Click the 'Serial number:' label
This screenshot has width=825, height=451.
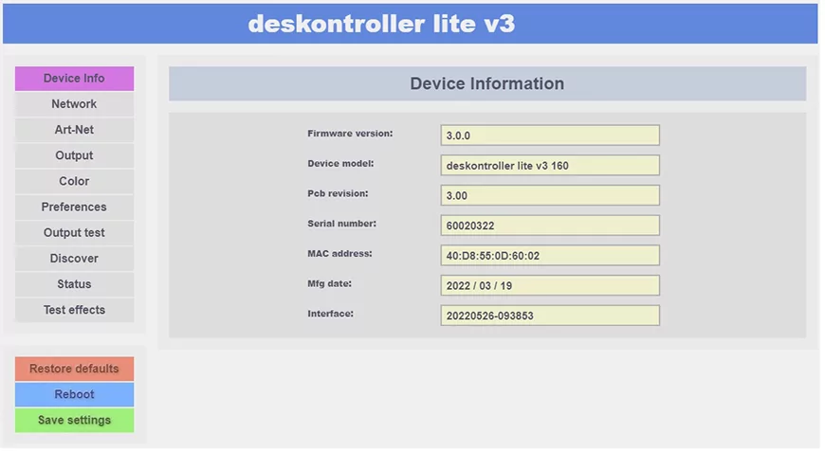point(342,224)
